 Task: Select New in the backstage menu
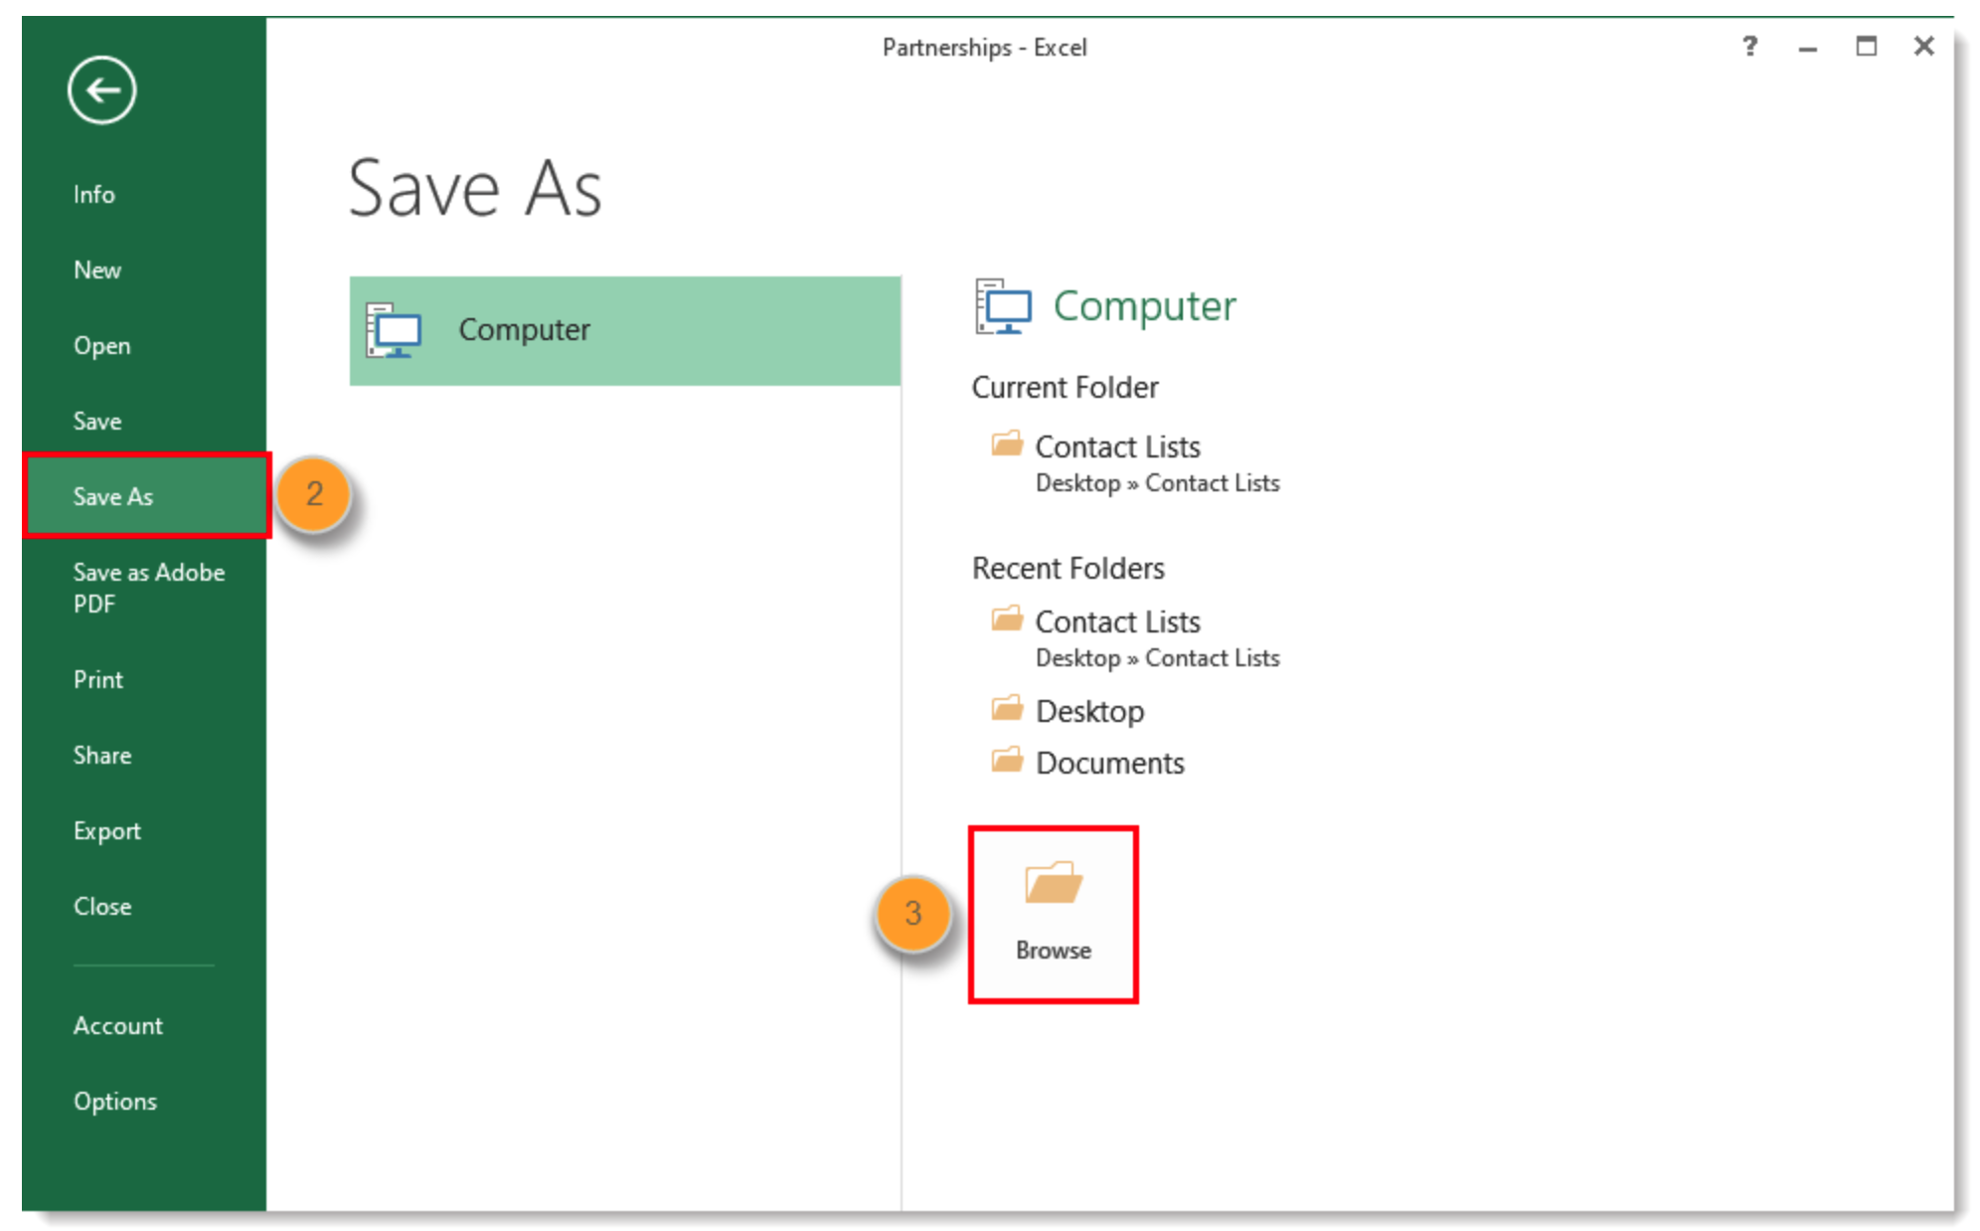[96, 269]
